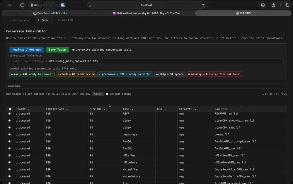293x184 pixels.
Task: Check the EmptyRoomAfterOPM_raw.fif row checkbox
Action: [x=10, y=169]
